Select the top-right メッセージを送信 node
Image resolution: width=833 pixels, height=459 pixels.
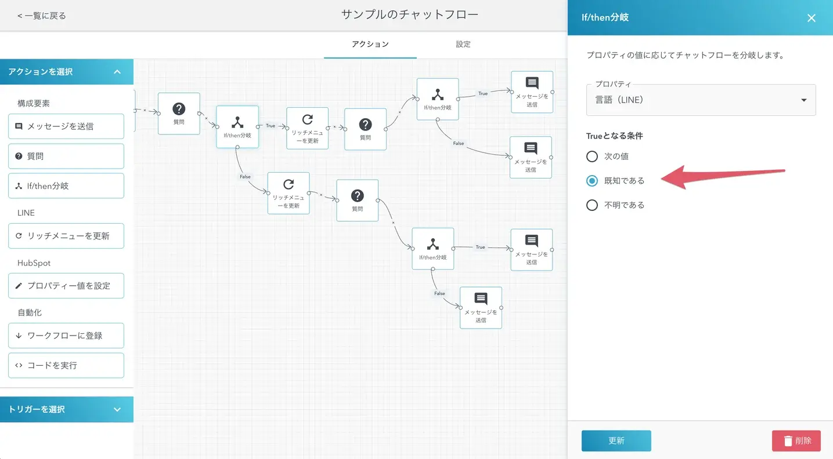click(531, 92)
